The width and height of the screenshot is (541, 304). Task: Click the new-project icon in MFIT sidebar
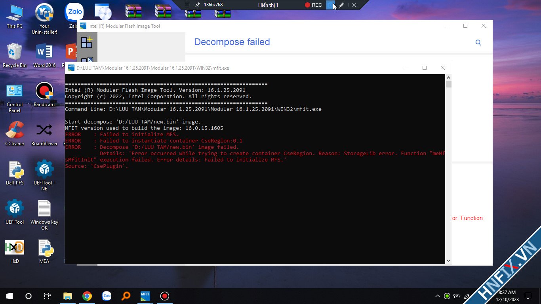86,42
